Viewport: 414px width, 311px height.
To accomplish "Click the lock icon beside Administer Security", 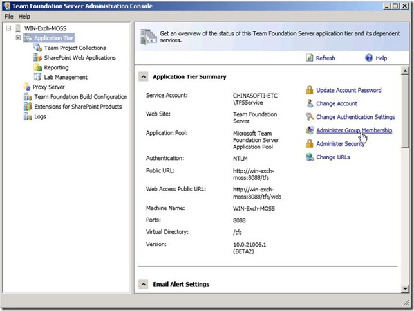I will point(310,144).
